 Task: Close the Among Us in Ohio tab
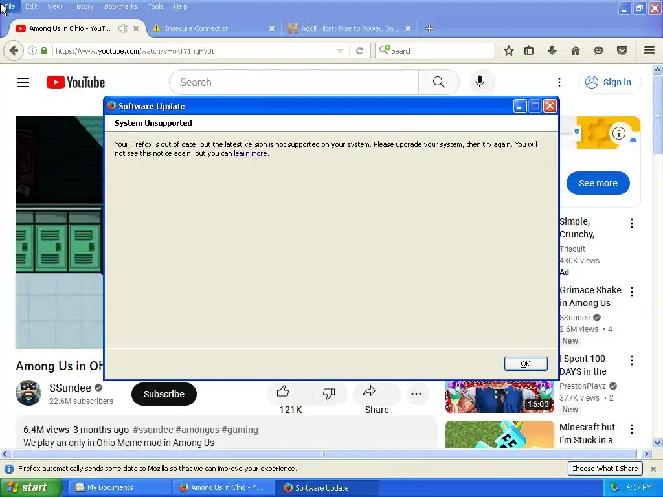click(136, 28)
